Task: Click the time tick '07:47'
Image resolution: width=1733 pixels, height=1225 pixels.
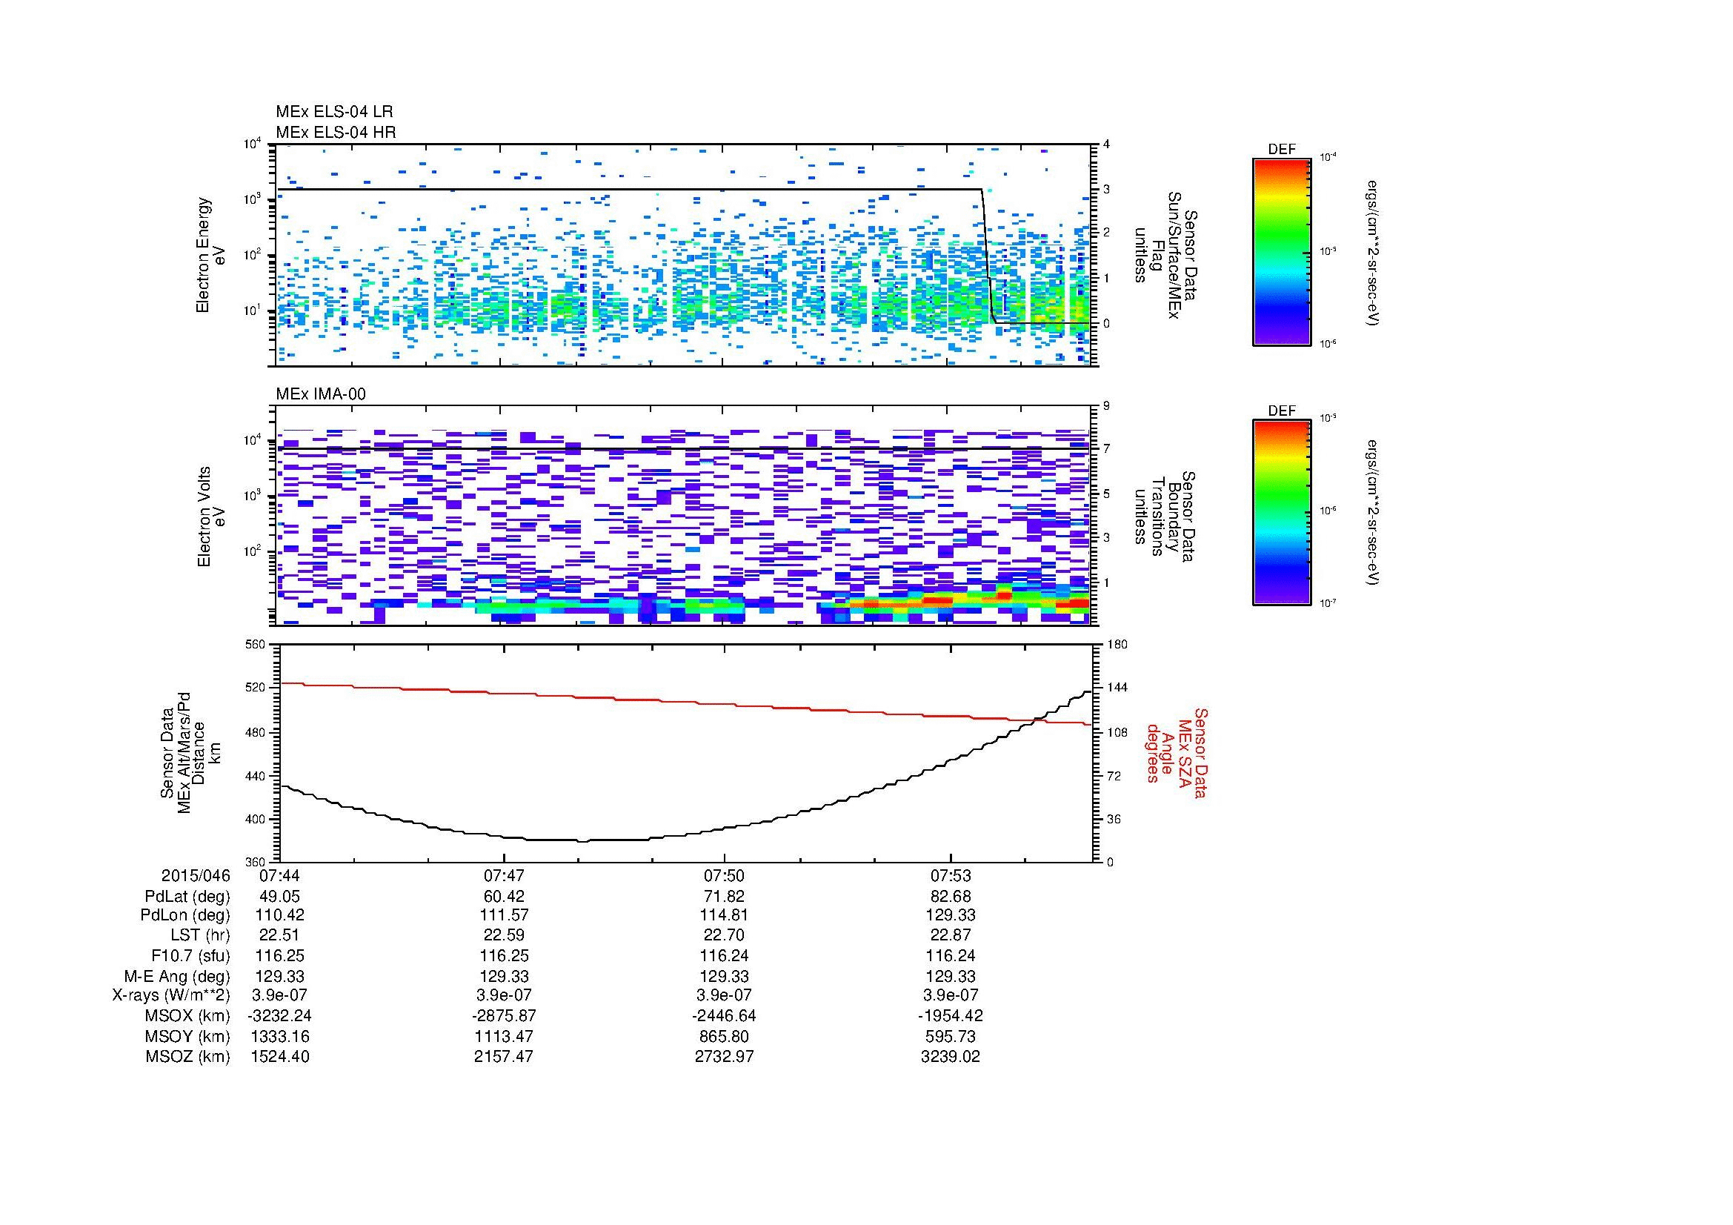Action: point(503,875)
